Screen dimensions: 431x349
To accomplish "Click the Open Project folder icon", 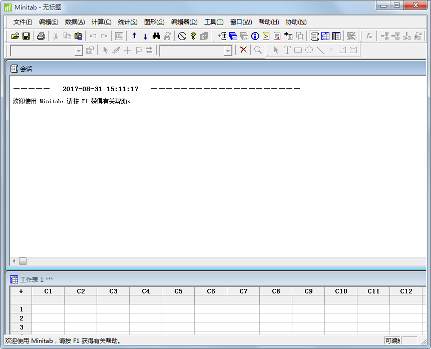I will [15, 36].
